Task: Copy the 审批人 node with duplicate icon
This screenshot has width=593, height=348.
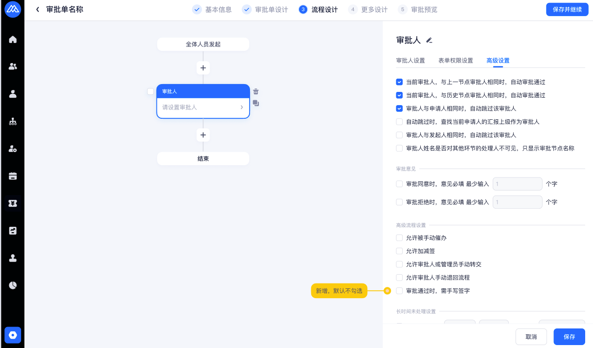Action: [x=256, y=103]
